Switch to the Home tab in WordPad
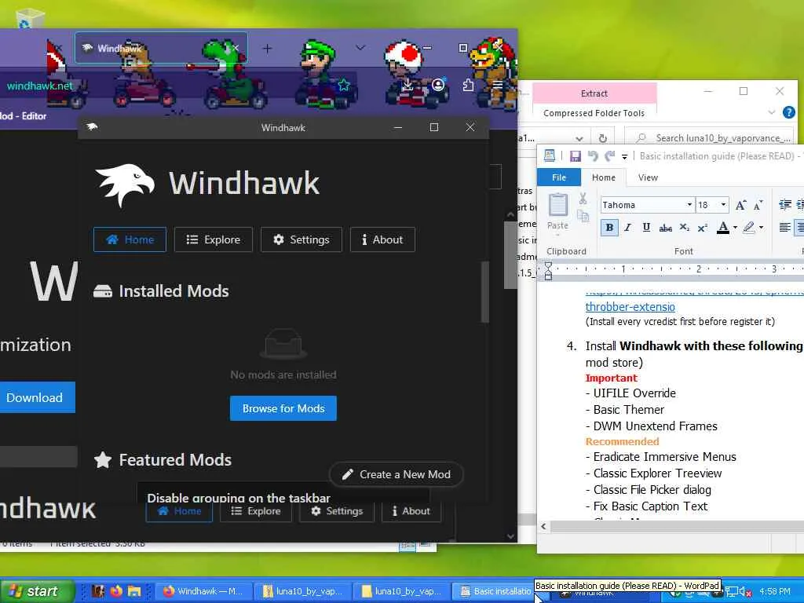Viewport: 804px width, 603px height. [x=604, y=177]
